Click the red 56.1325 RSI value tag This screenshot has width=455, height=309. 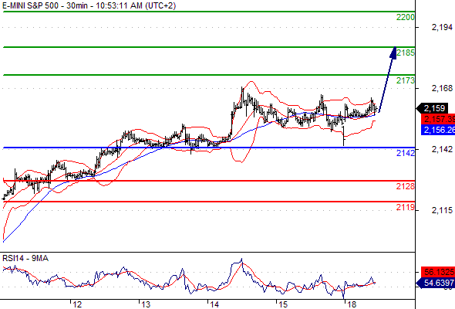click(x=438, y=272)
